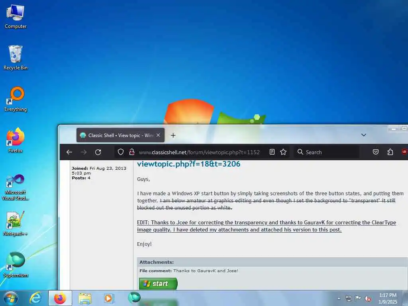Click the muted volume tray icon
408x306 pixels.
(x=368, y=299)
